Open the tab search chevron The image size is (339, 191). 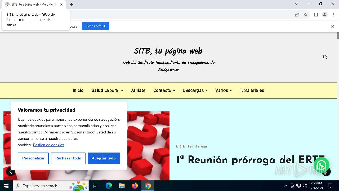[x=296, y=4]
